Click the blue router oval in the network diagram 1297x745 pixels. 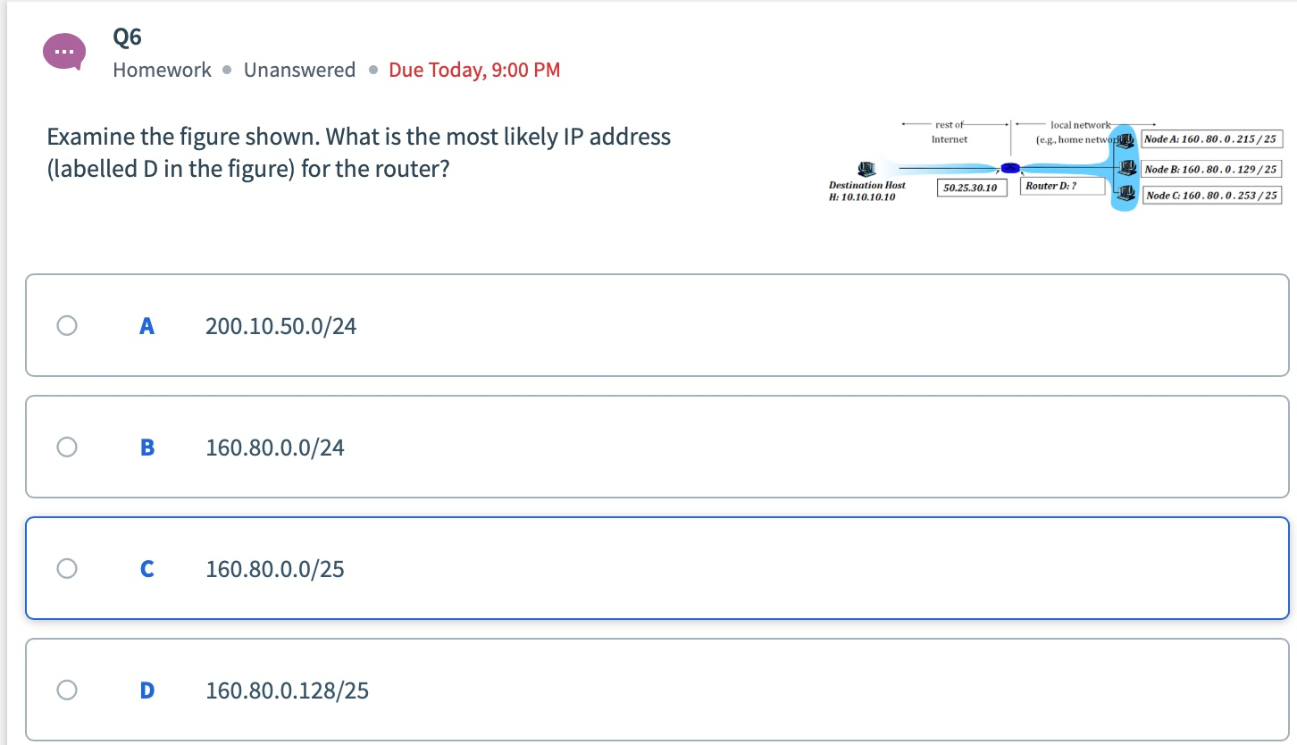(x=1010, y=167)
